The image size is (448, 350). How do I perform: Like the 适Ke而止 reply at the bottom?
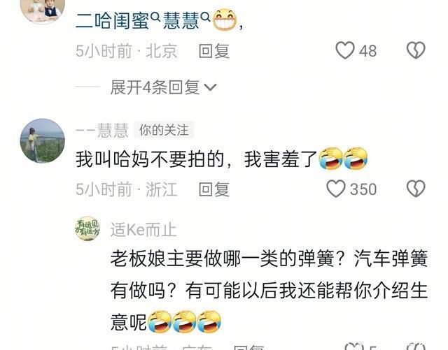[x=354, y=347]
